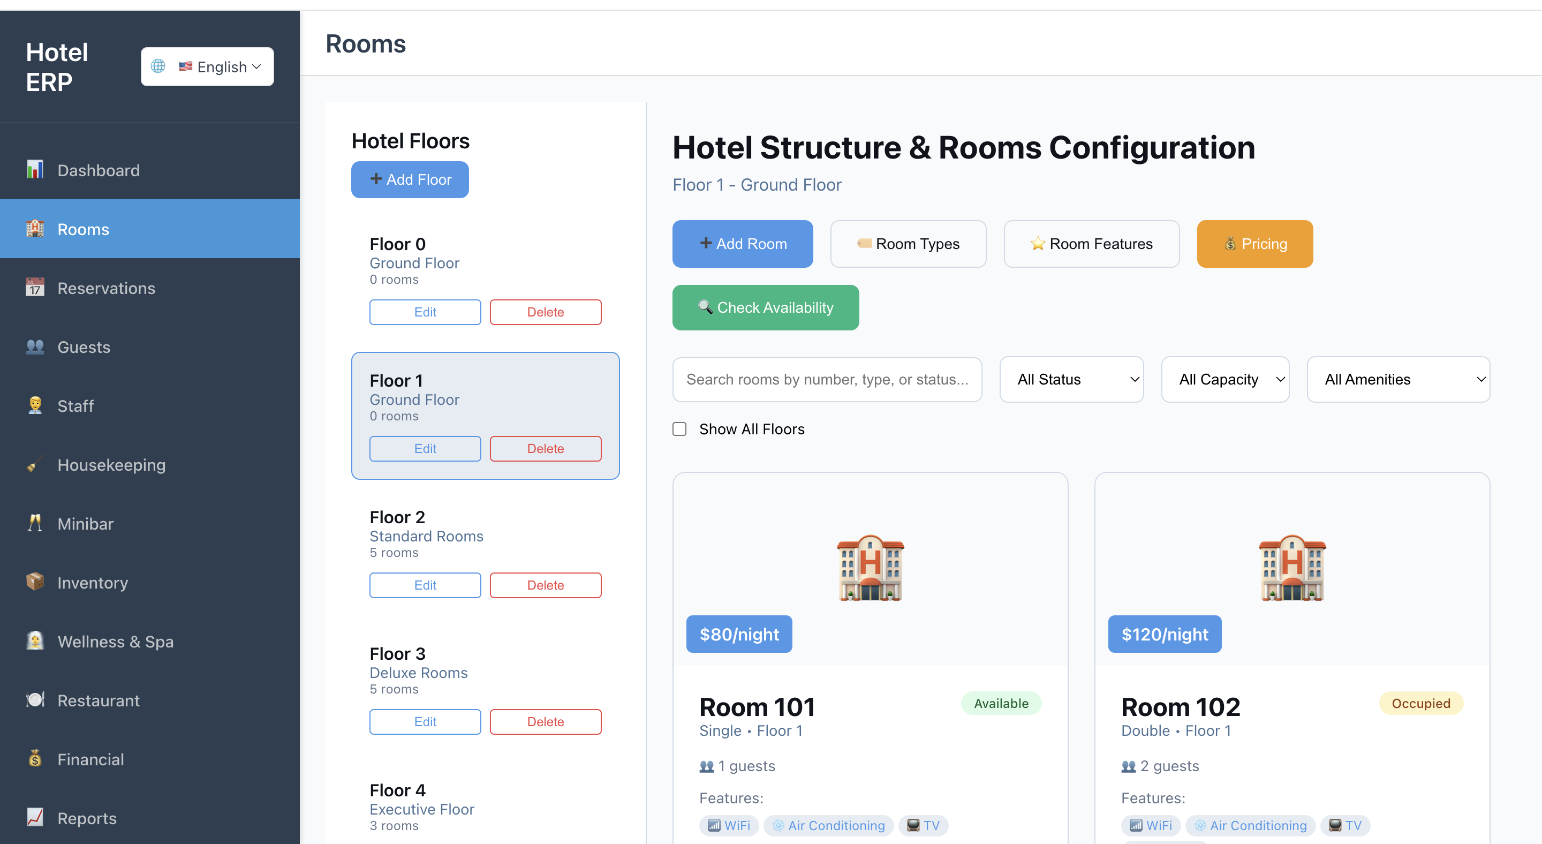Click the Dashboard bar chart icon
Viewport: 1542px width, 844px height.
(35, 170)
